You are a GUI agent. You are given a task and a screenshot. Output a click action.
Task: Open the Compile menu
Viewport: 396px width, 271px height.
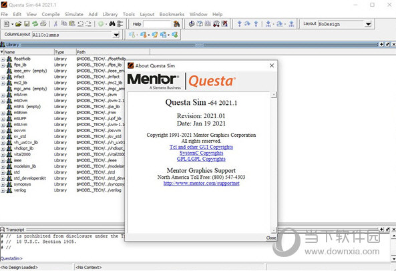[x=51, y=15]
